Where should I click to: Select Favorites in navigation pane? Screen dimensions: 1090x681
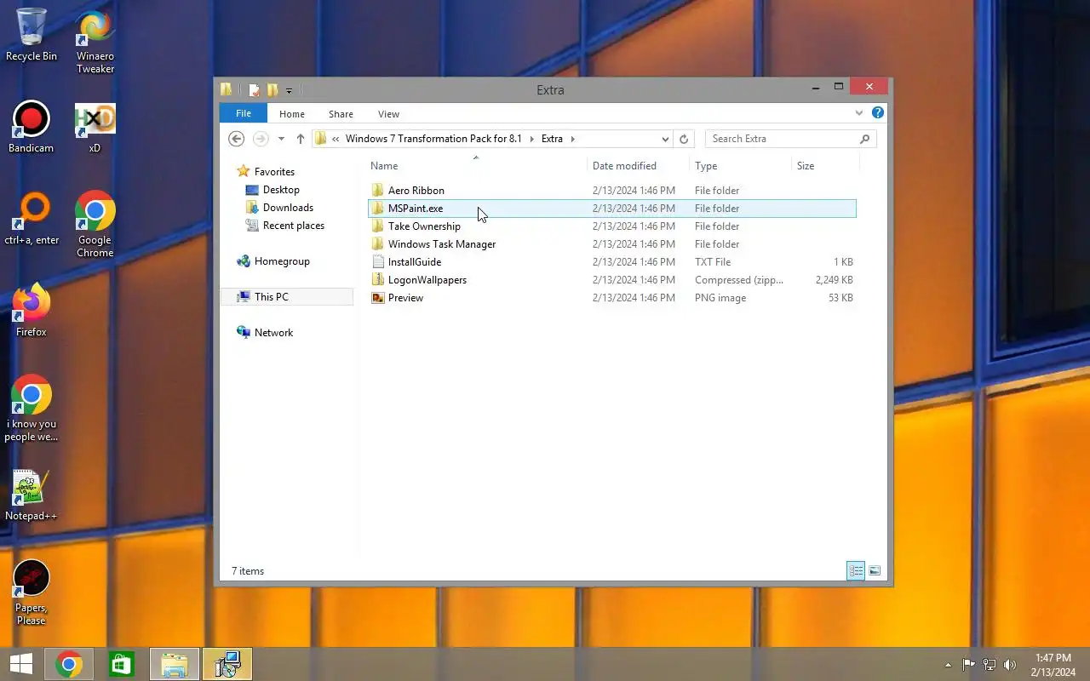point(274,172)
